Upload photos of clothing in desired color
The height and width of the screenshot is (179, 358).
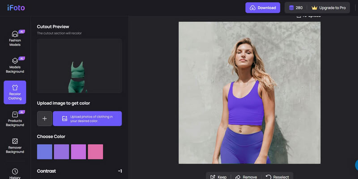[87, 119]
